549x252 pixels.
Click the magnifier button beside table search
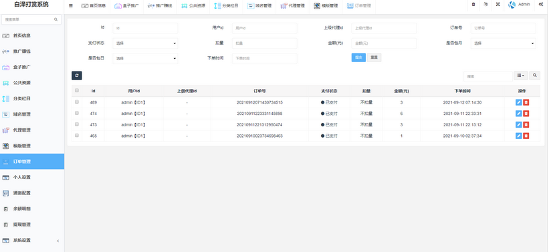click(x=535, y=76)
